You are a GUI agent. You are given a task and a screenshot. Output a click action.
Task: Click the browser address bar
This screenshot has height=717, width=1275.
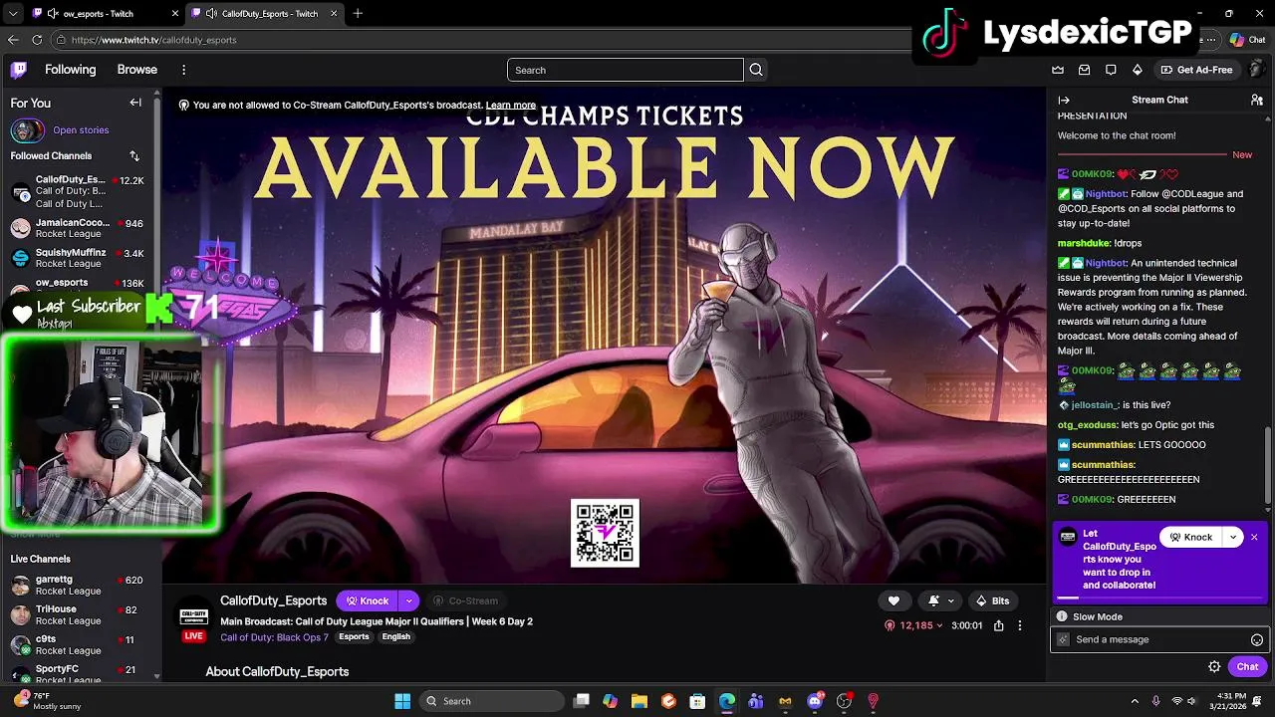pyautogui.click(x=478, y=40)
